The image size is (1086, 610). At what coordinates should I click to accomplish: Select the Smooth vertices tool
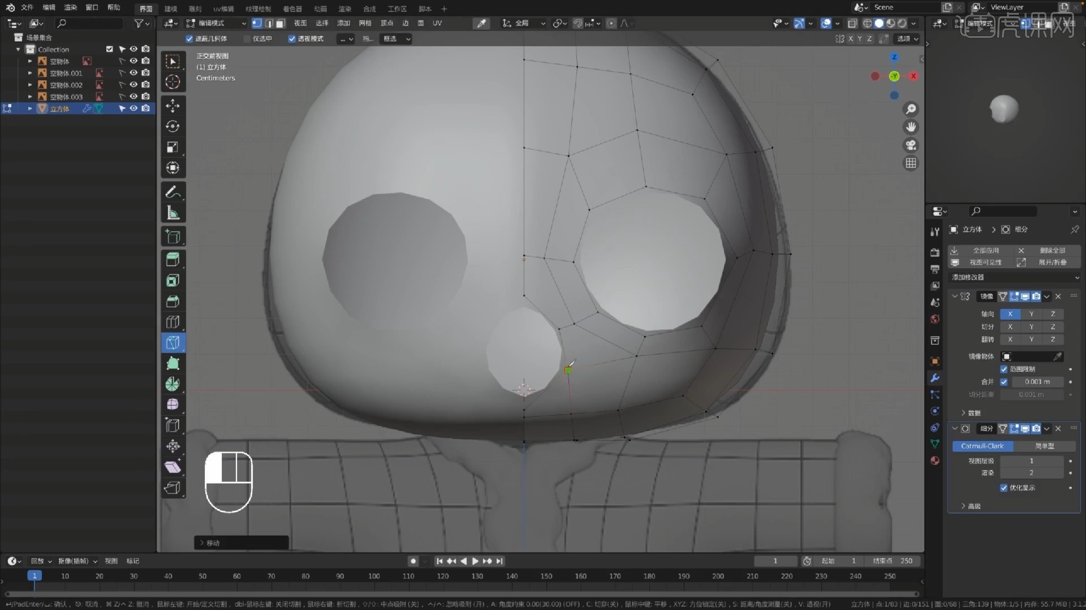pyautogui.click(x=173, y=405)
